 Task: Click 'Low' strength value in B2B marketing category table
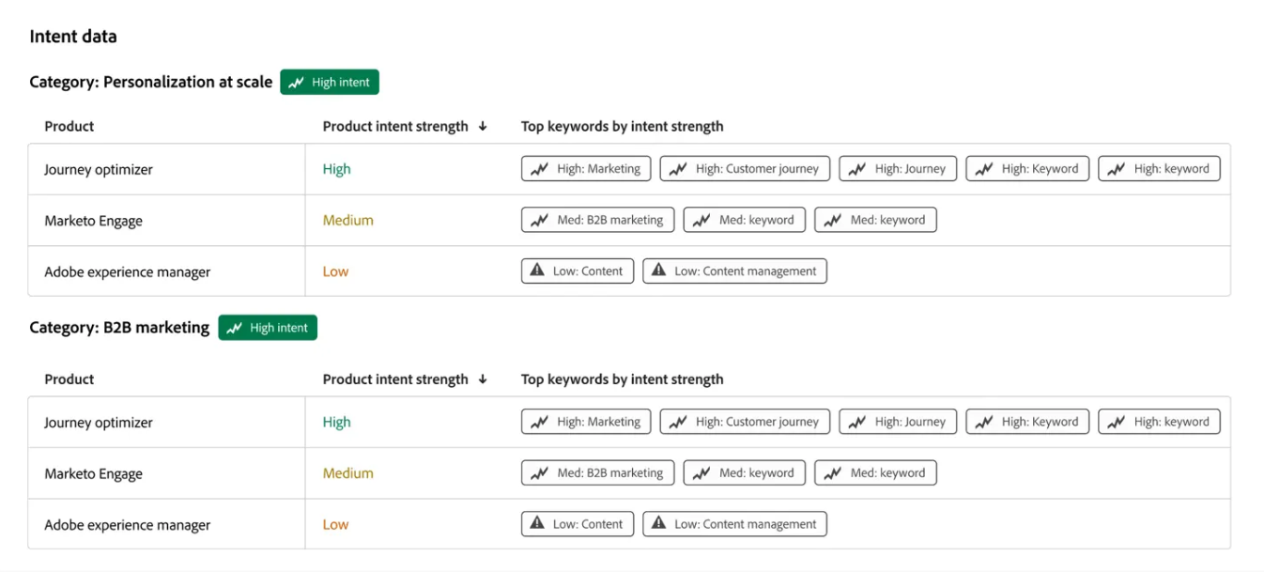pyautogui.click(x=335, y=524)
